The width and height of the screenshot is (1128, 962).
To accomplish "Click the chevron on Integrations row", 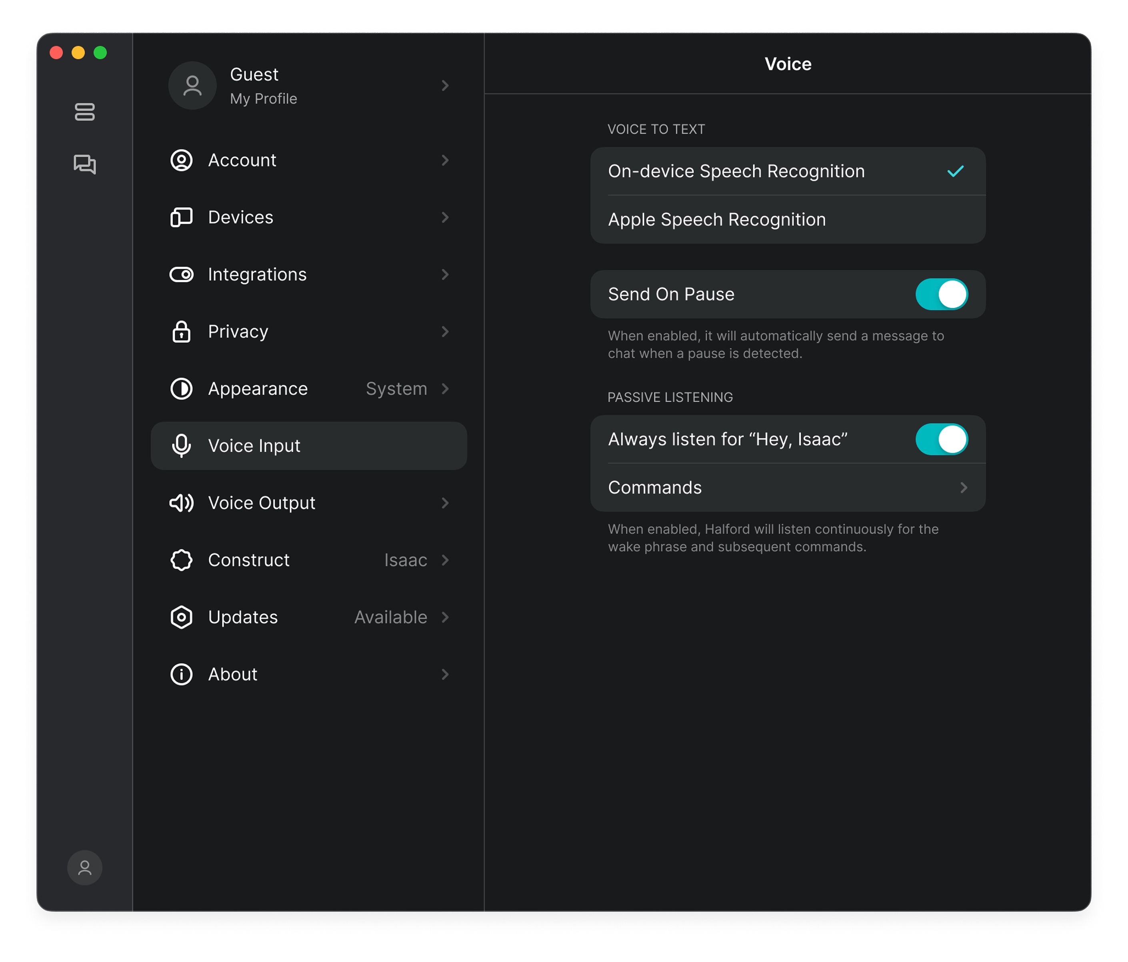I will (x=445, y=274).
